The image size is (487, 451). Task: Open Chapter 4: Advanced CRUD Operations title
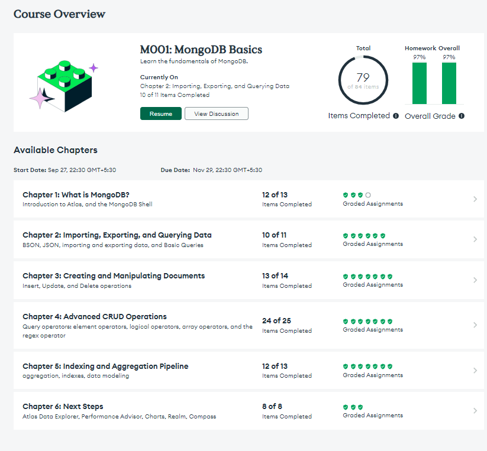click(x=95, y=316)
